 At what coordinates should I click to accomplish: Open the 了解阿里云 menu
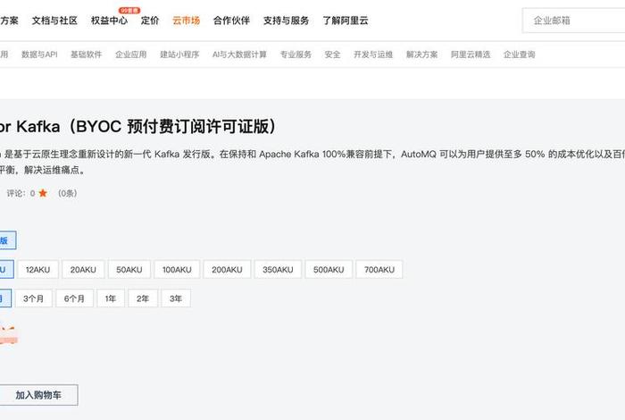pos(346,21)
